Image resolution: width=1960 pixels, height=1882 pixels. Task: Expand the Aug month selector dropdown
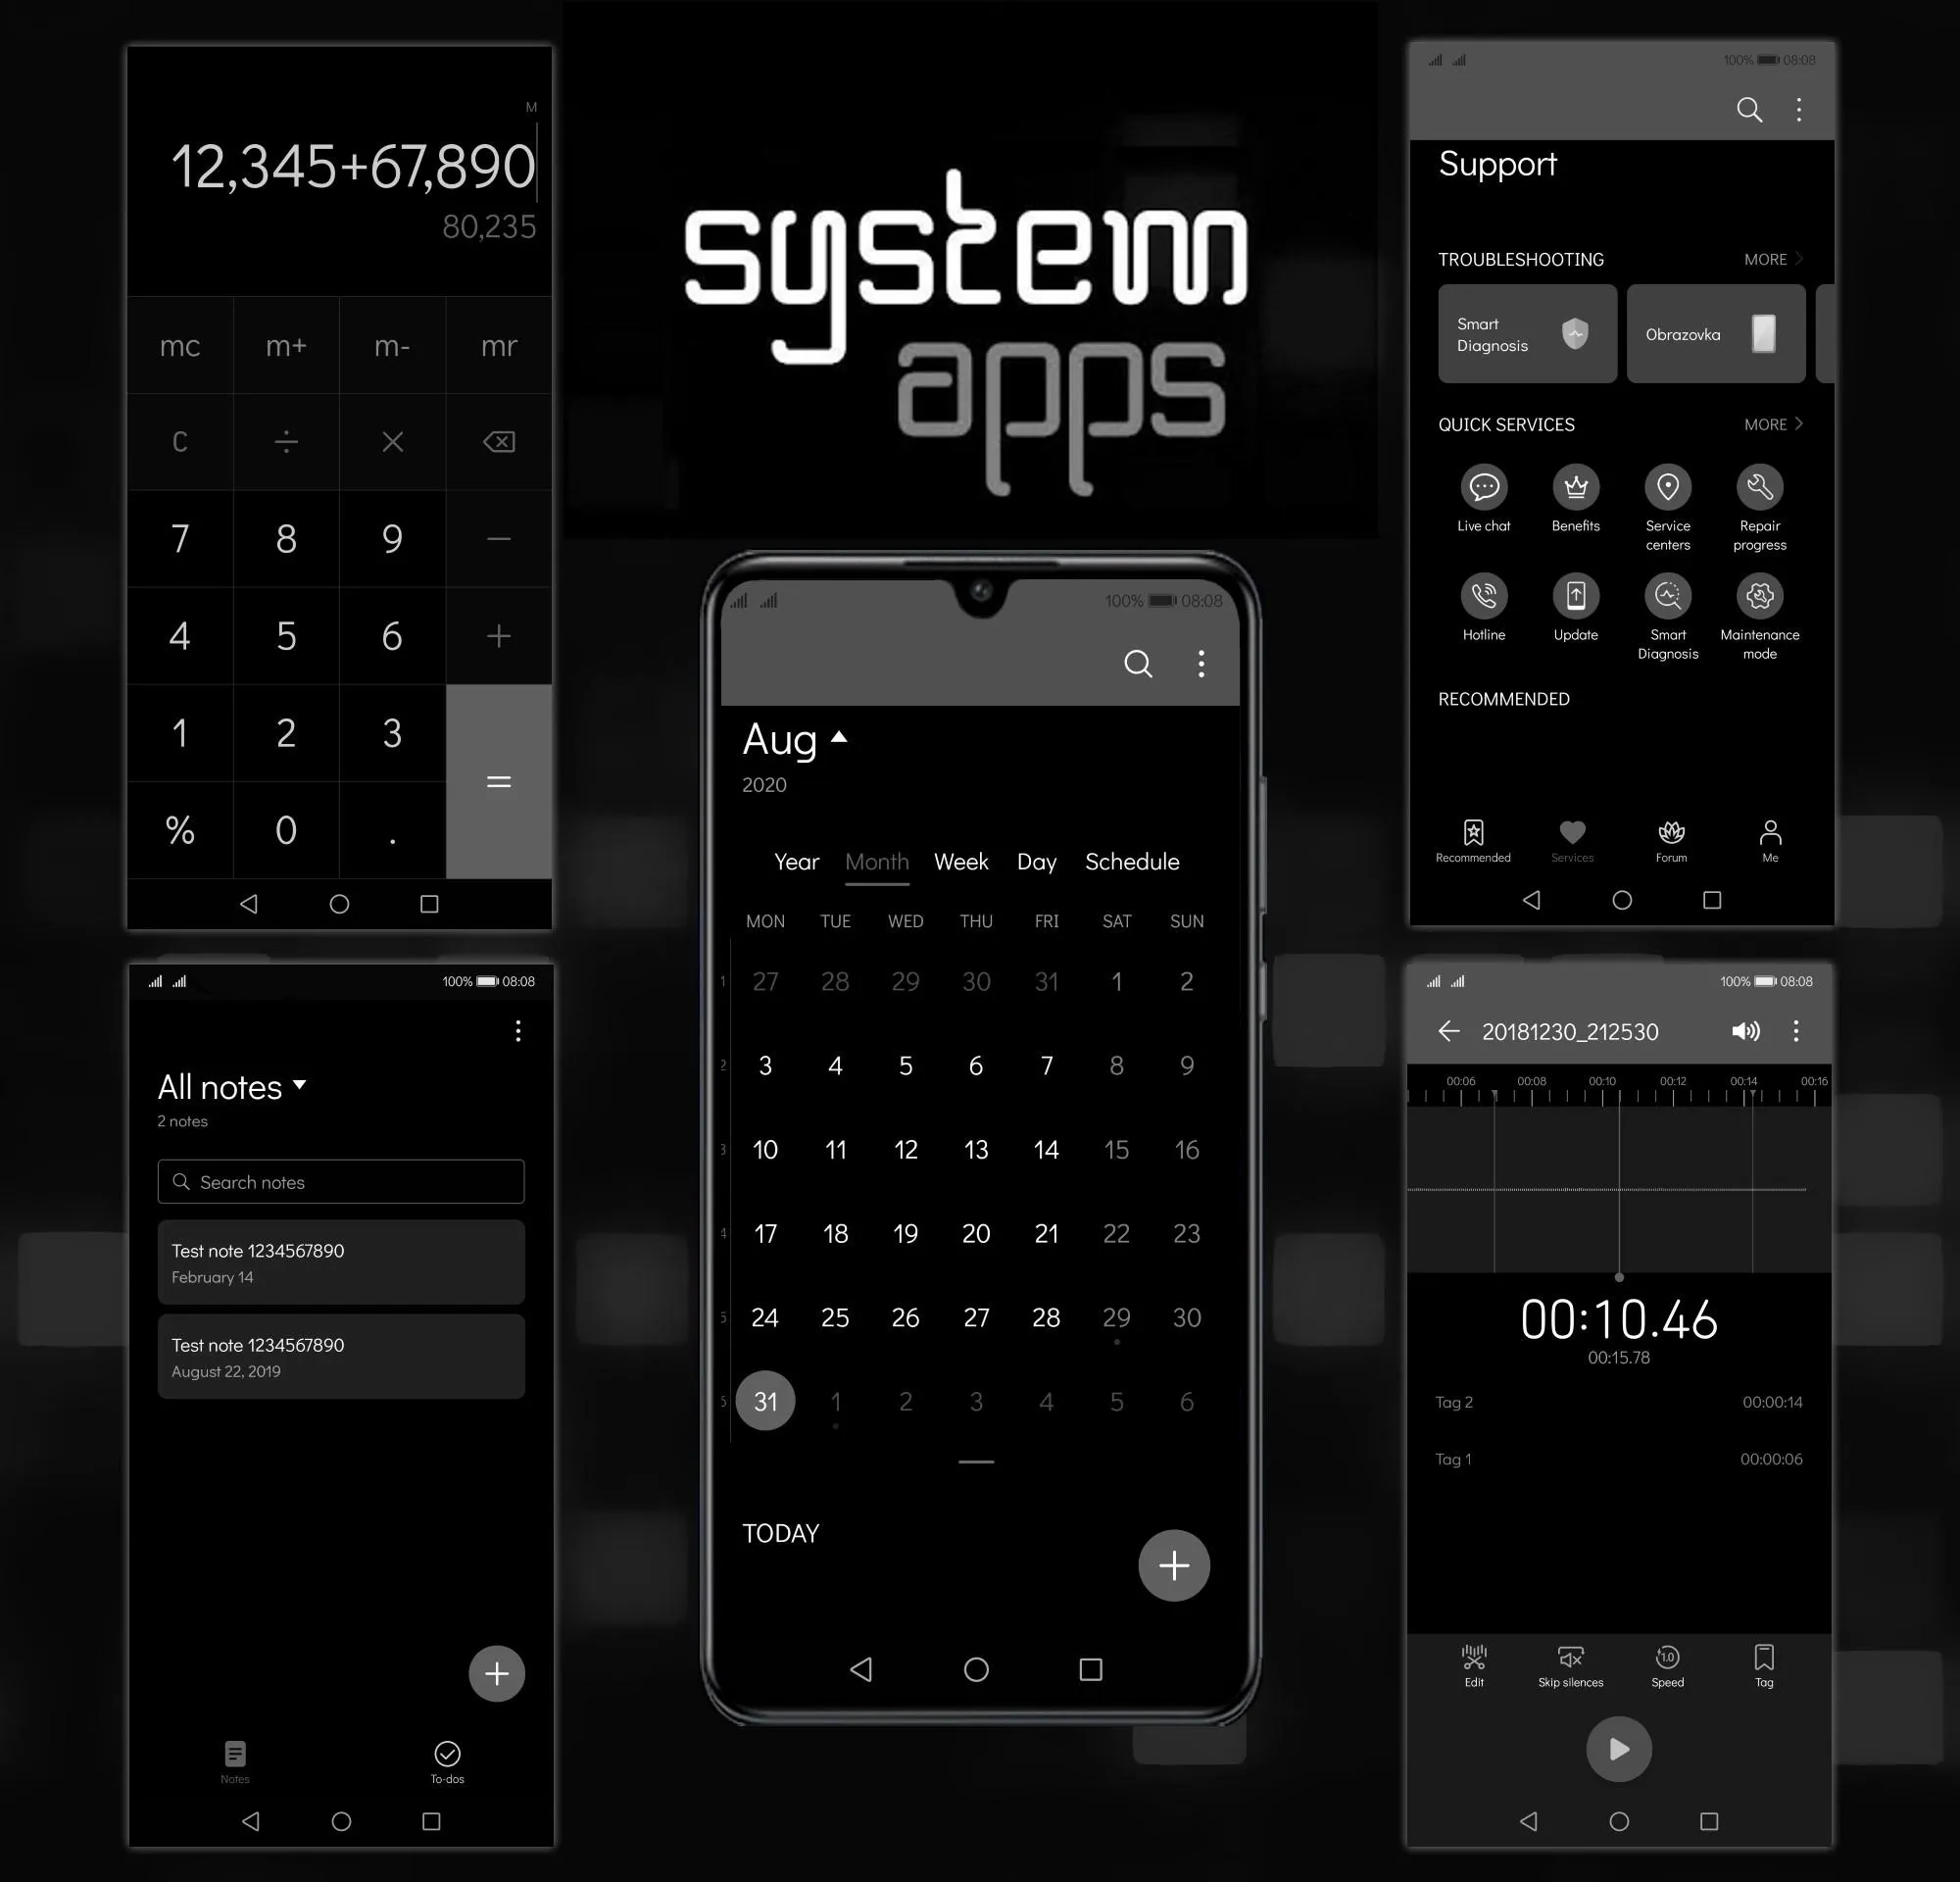tap(796, 737)
